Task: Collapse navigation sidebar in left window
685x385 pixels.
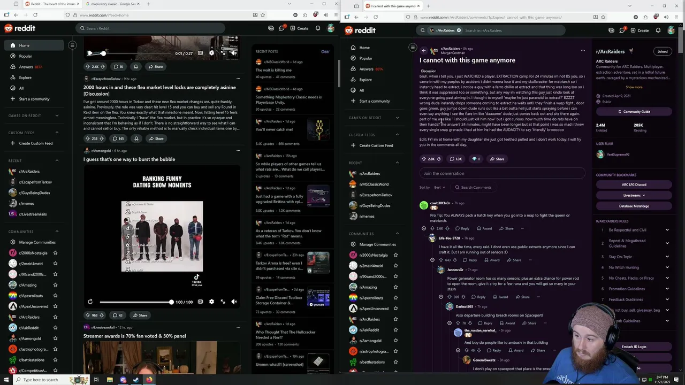Action: pyautogui.click(x=72, y=45)
